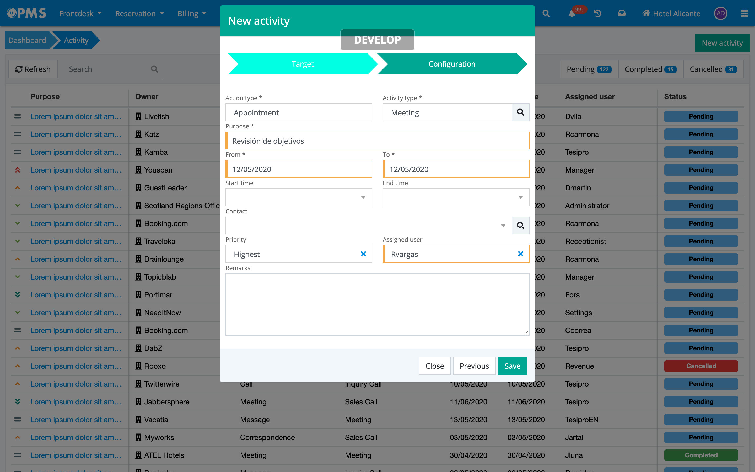
Task: Go to the Target wizard step
Action: 302,64
